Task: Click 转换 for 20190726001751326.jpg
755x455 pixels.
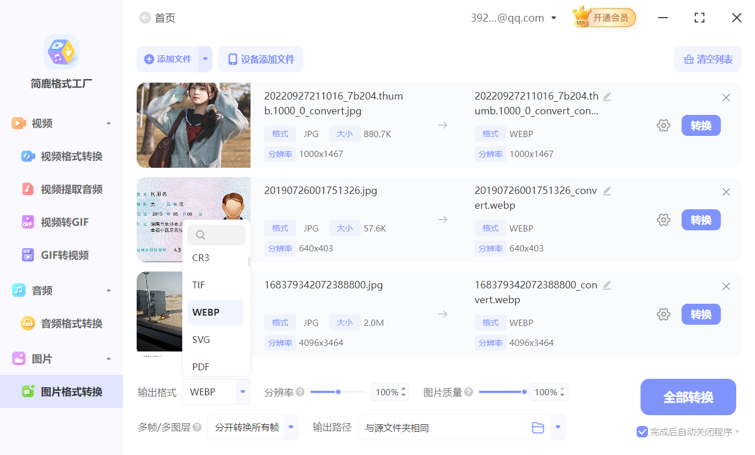Action: (x=701, y=220)
